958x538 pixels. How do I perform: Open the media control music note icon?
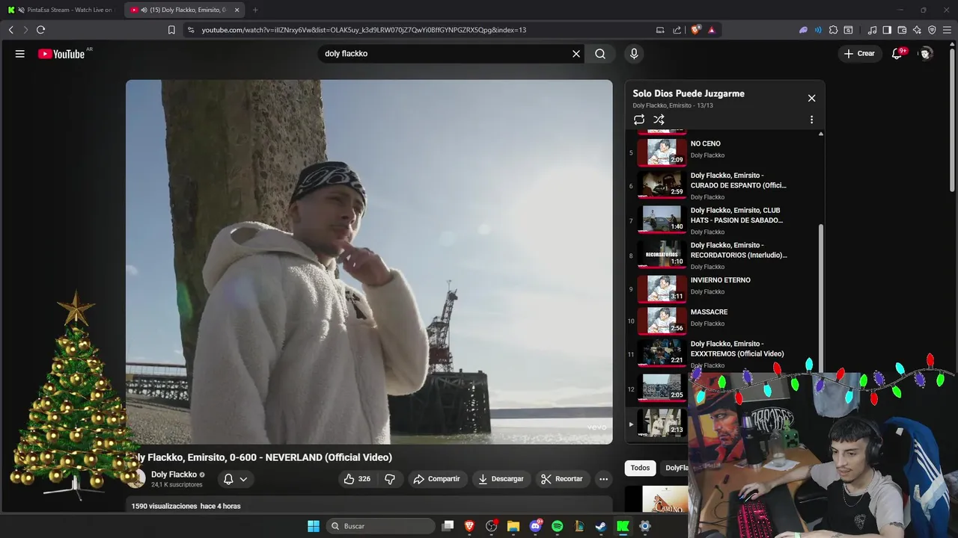872,30
